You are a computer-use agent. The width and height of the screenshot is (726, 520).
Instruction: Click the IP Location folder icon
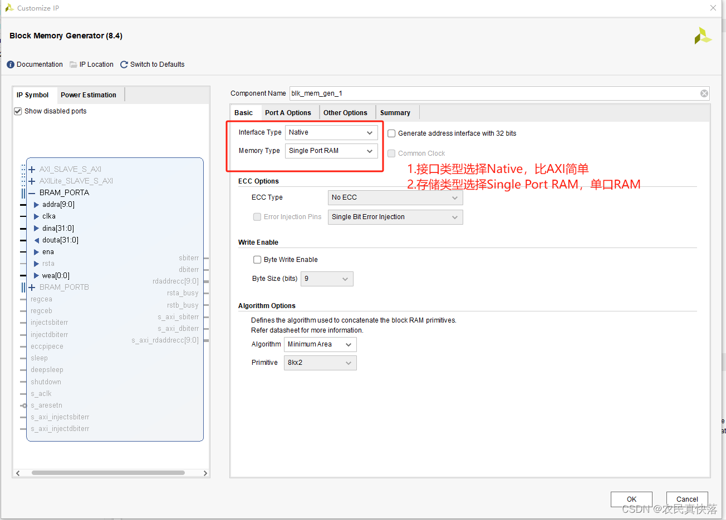(73, 65)
